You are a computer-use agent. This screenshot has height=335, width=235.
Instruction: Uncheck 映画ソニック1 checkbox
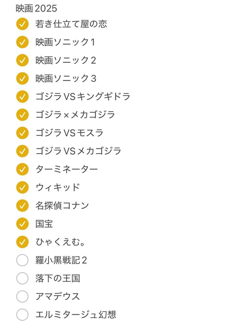coord(22,42)
